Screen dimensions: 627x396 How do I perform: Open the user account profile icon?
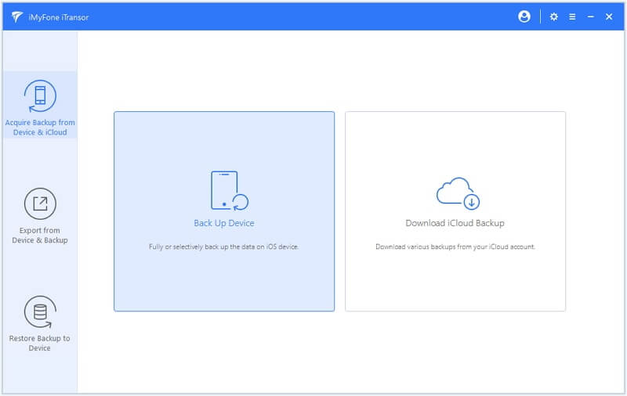coord(524,16)
